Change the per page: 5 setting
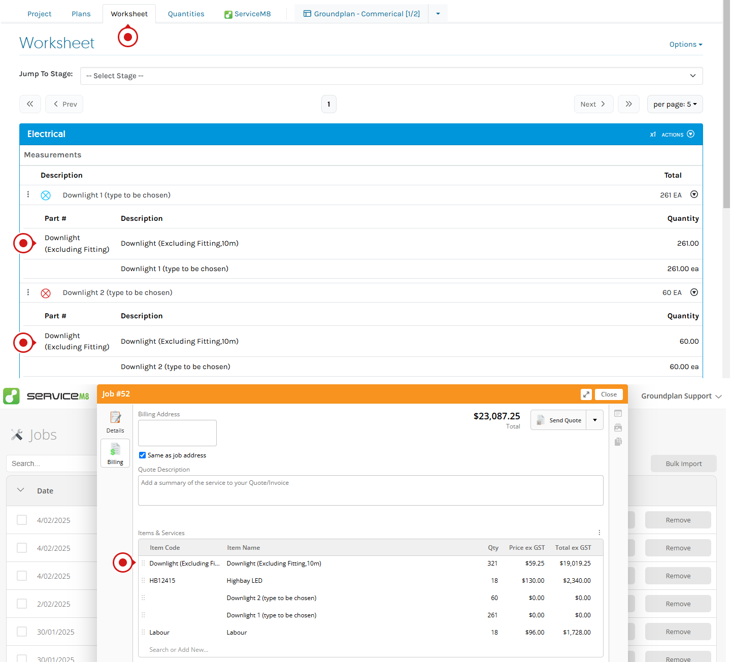The image size is (731, 662). tap(675, 104)
